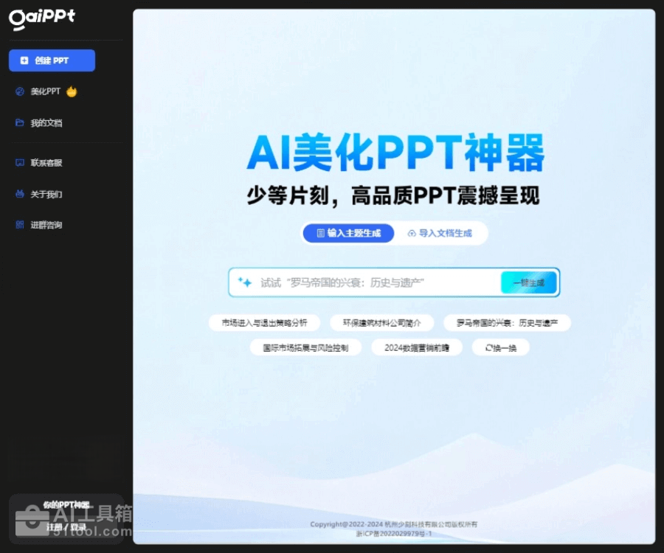Click the 我的文档 folder icon
The height and width of the screenshot is (553, 664).
tap(20, 123)
